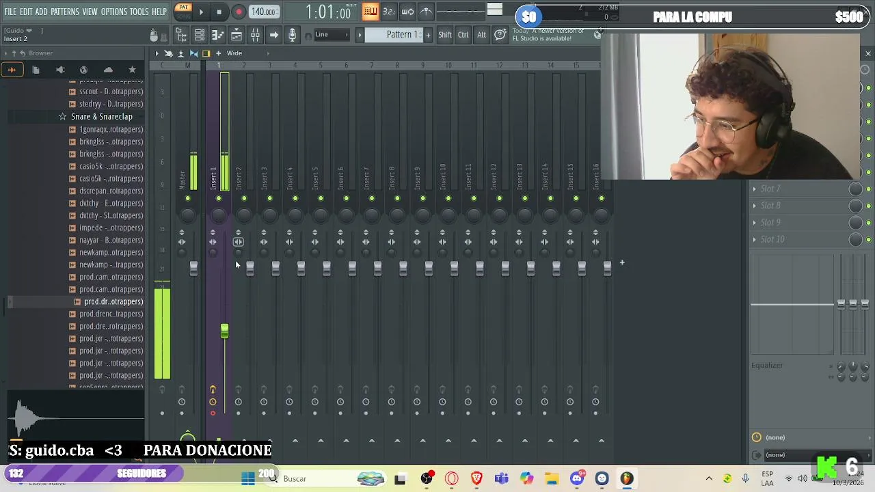Open the OPTIONS menu

click(x=114, y=12)
